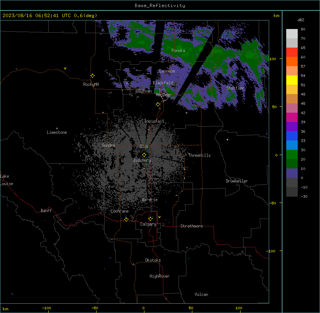Click the dBZ legend heading
Image resolution: width=320 pixels, height=313 pixels.
pyautogui.click(x=301, y=20)
